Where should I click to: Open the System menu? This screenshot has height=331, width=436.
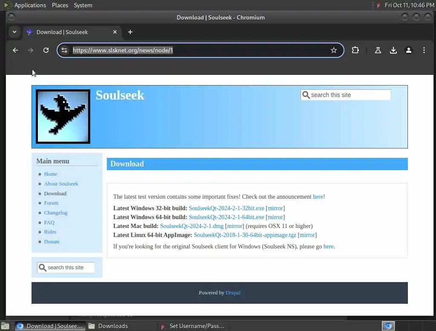(x=83, y=5)
